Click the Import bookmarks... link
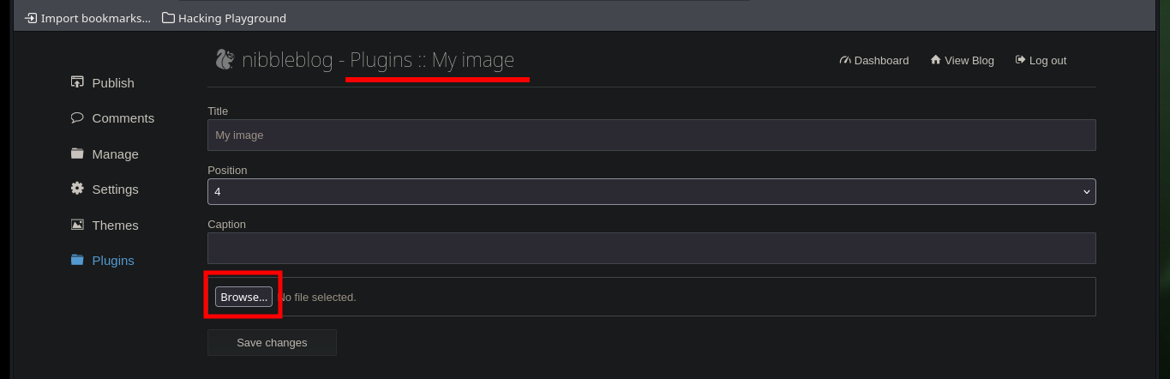This screenshot has width=1170, height=379. tap(87, 18)
